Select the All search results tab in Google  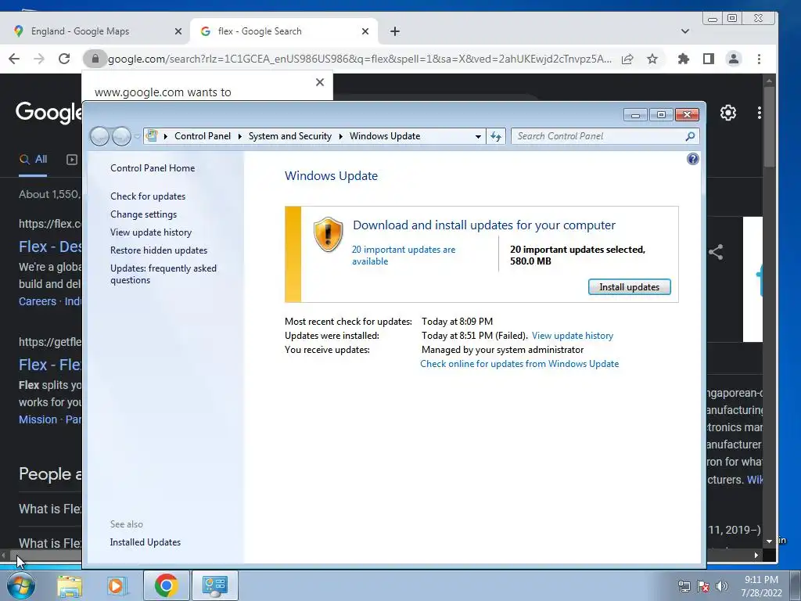(33, 160)
